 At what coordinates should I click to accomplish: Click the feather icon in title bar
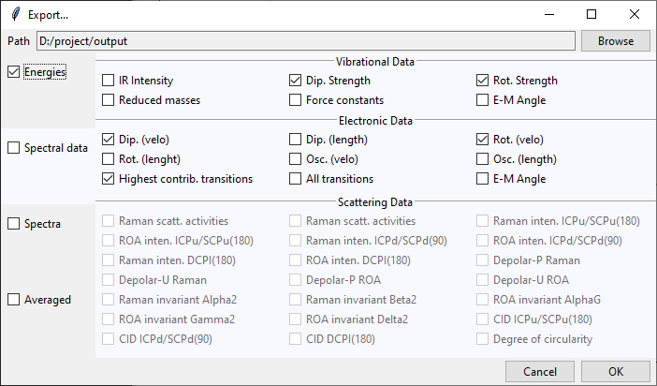tap(16, 14)
